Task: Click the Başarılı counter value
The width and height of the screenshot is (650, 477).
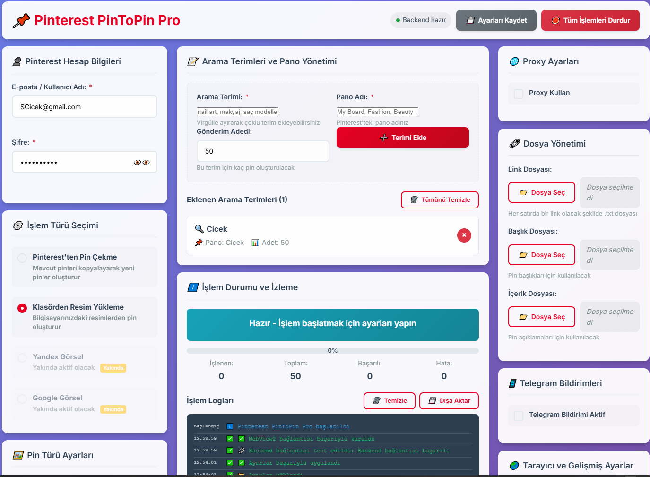Action: tap(370, 376)
